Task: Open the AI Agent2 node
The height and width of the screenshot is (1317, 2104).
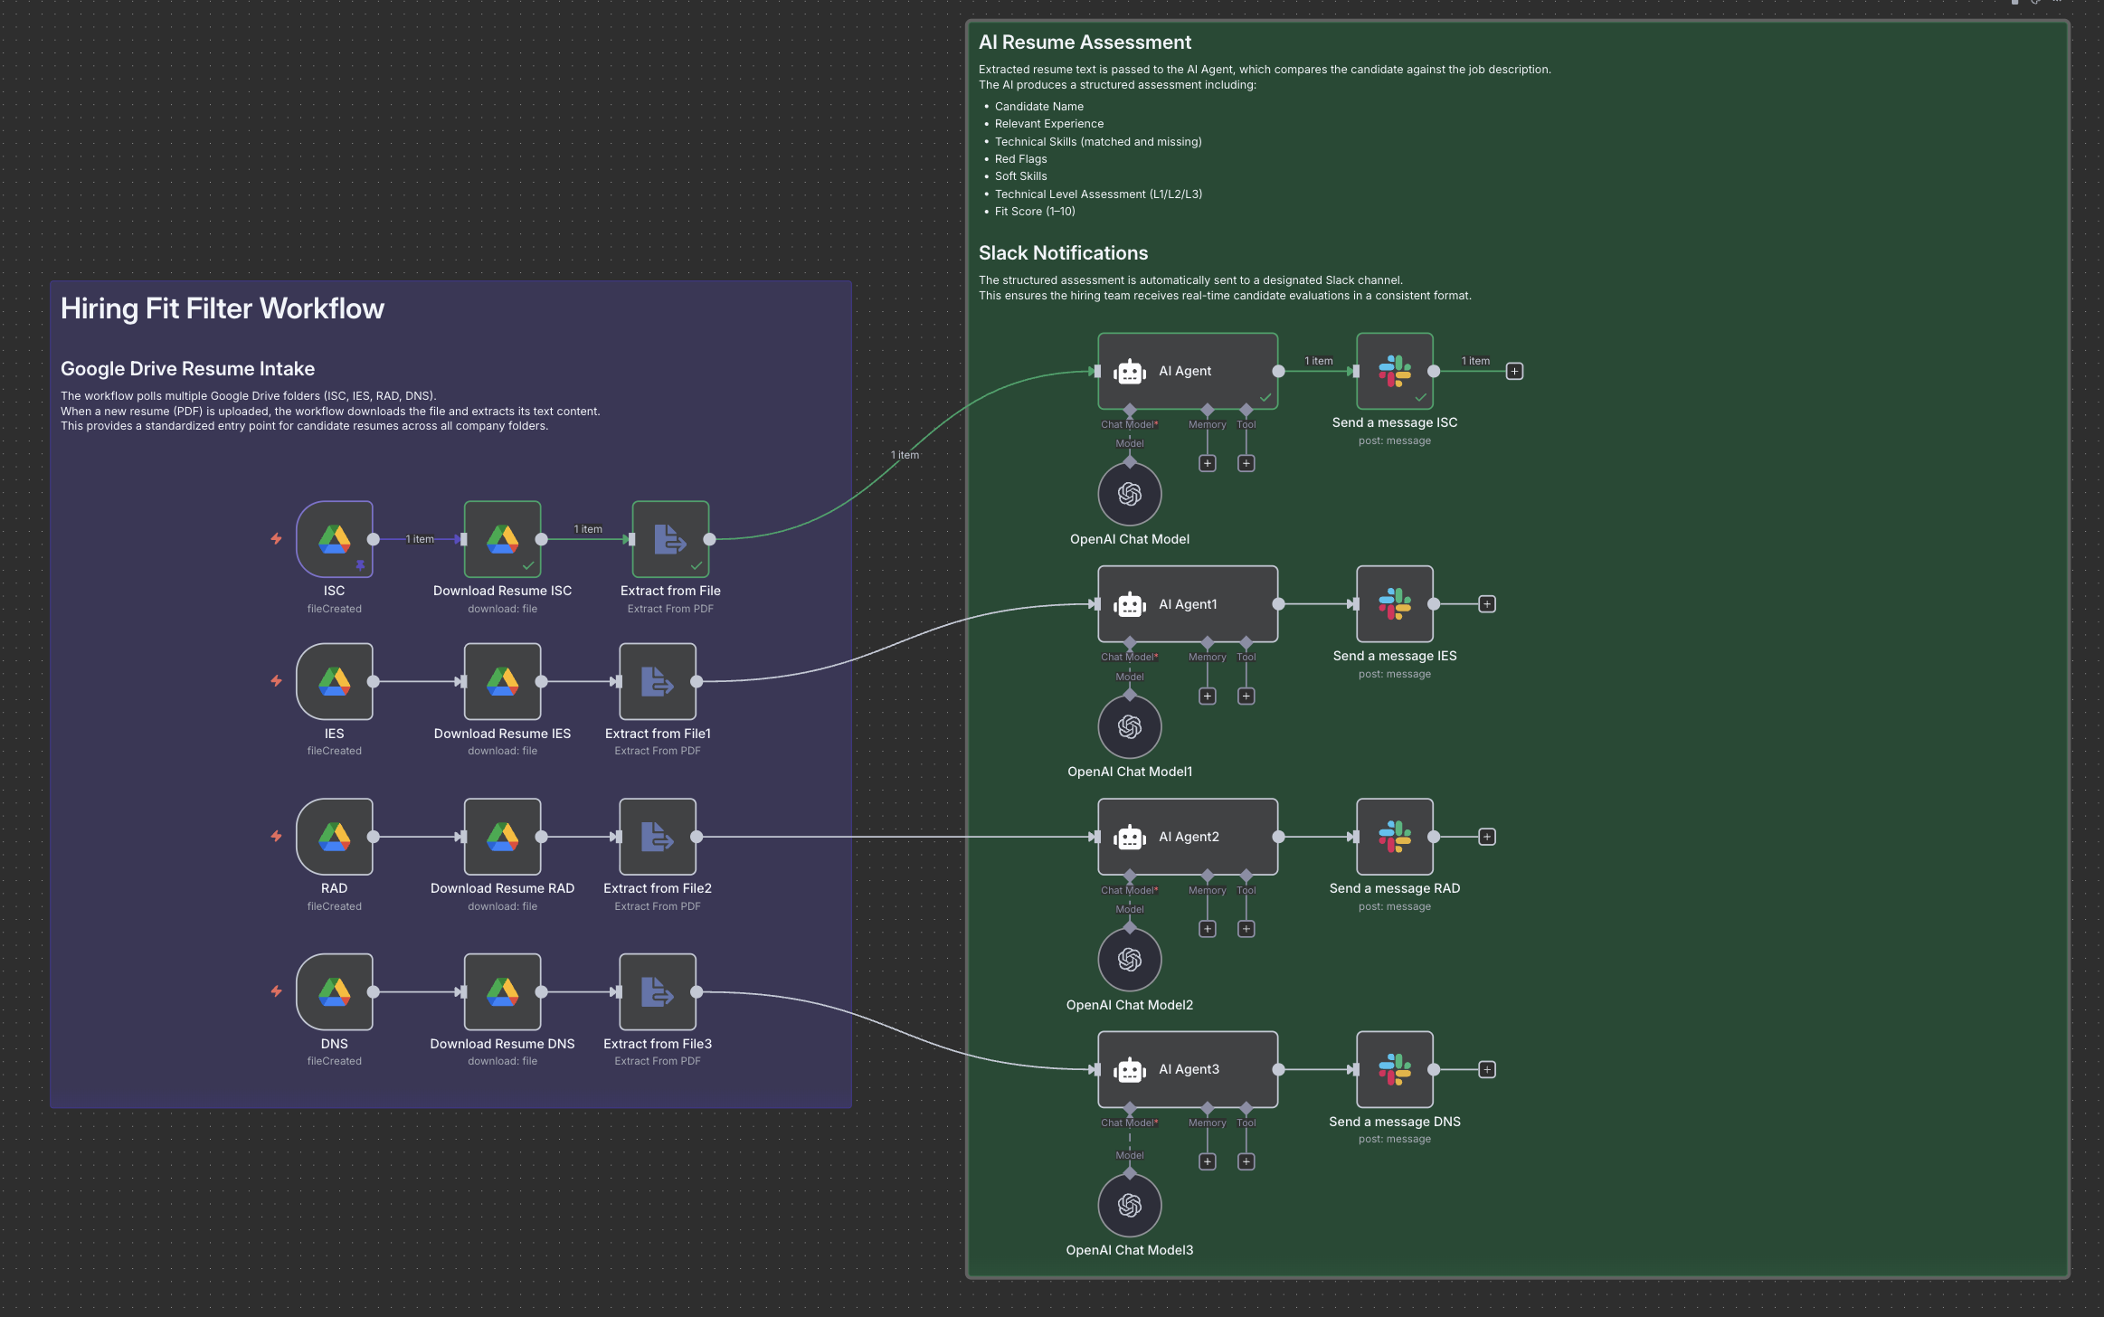Action: [x=1188, y=837]
